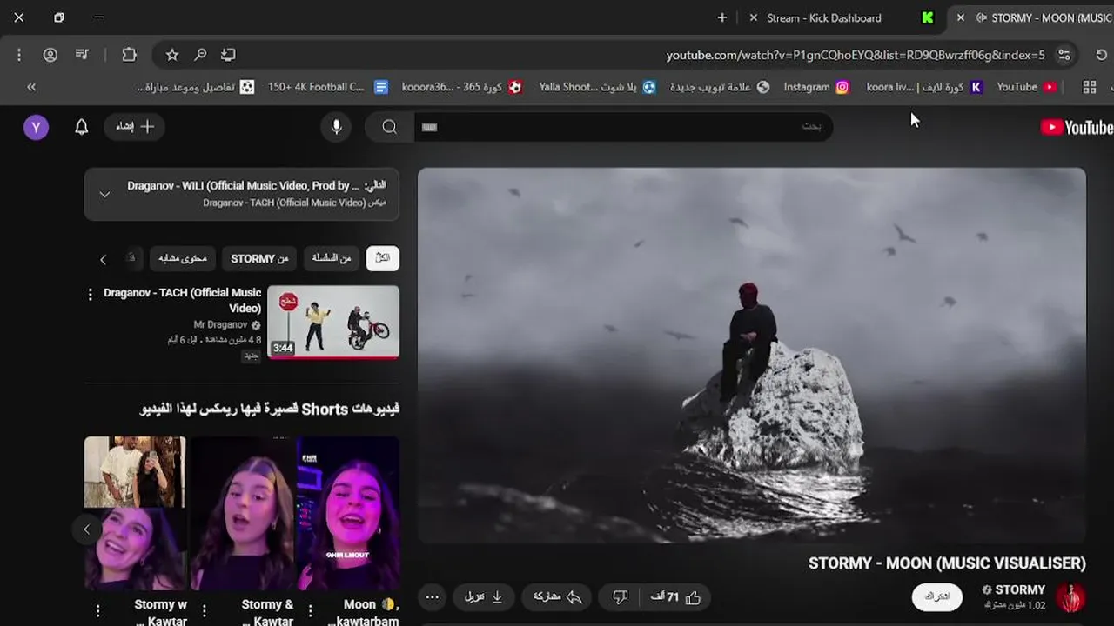The height and width of the screenshot is (626, 1114).
Task: Open the kooora36 bookmark
Action: click(462, 87)
